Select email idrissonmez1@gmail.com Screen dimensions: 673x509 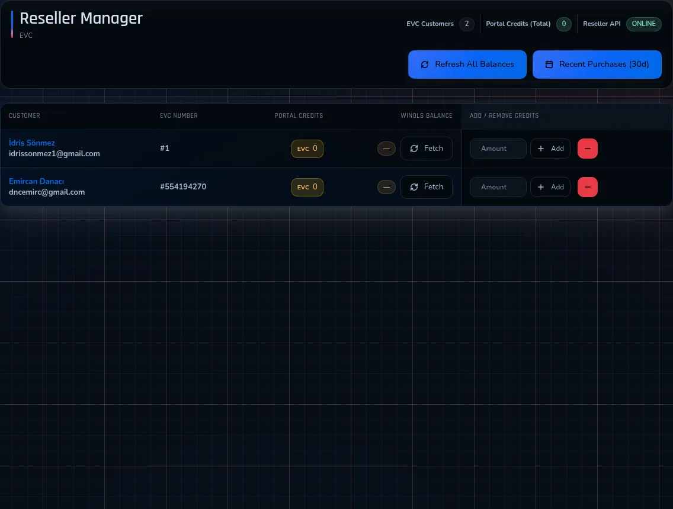coord(54,153)
